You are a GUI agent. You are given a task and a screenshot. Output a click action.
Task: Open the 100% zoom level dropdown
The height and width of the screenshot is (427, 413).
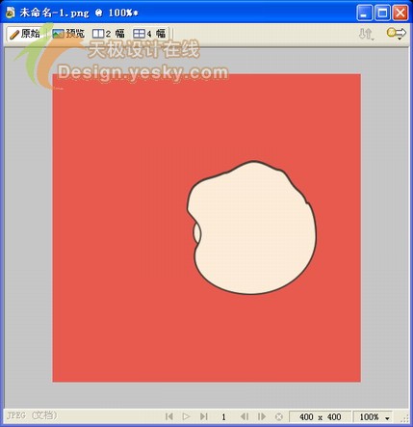point(374,417)
